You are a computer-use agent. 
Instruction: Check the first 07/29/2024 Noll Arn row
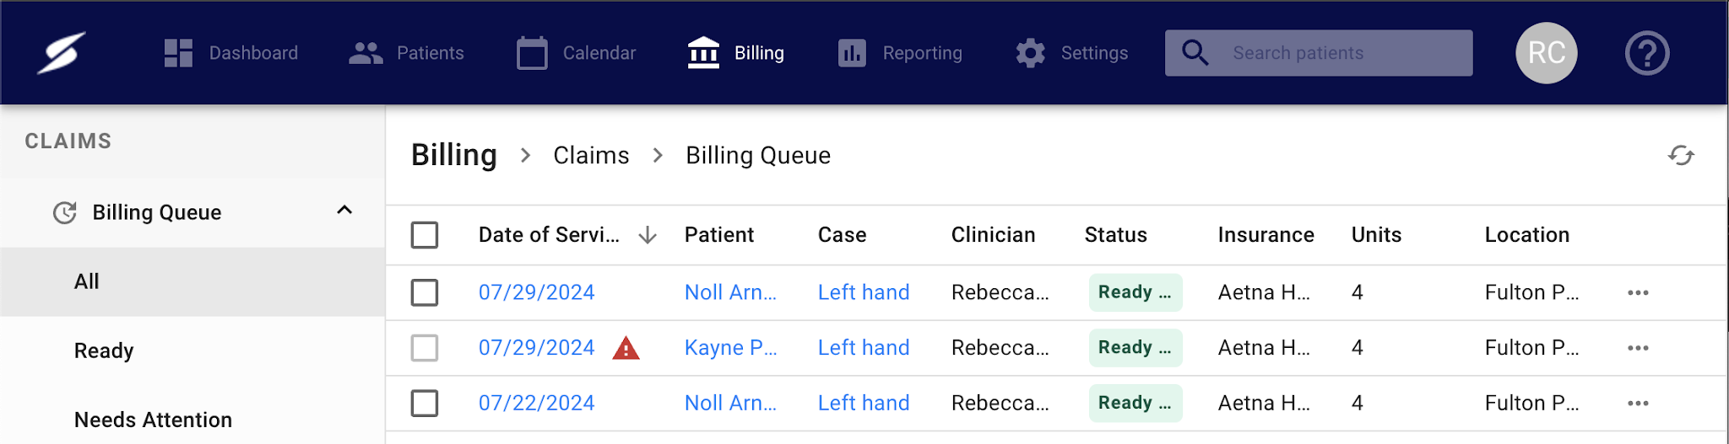(x=425, y=292)
